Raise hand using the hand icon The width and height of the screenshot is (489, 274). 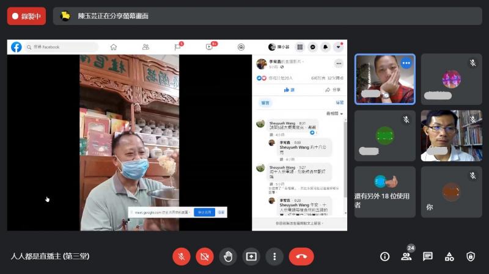228,256
